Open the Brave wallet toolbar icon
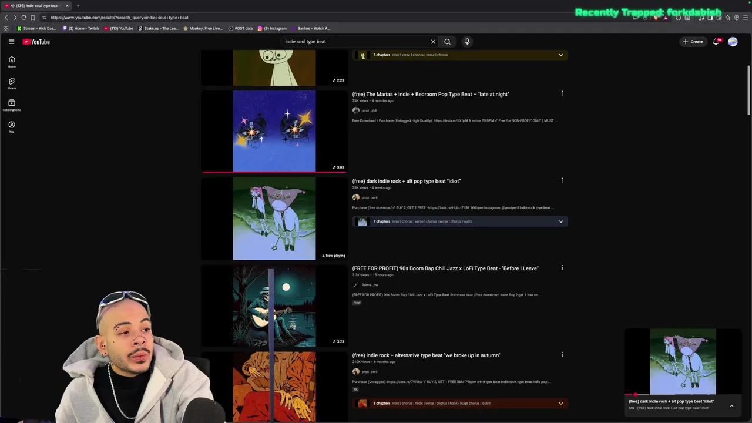 719,18
